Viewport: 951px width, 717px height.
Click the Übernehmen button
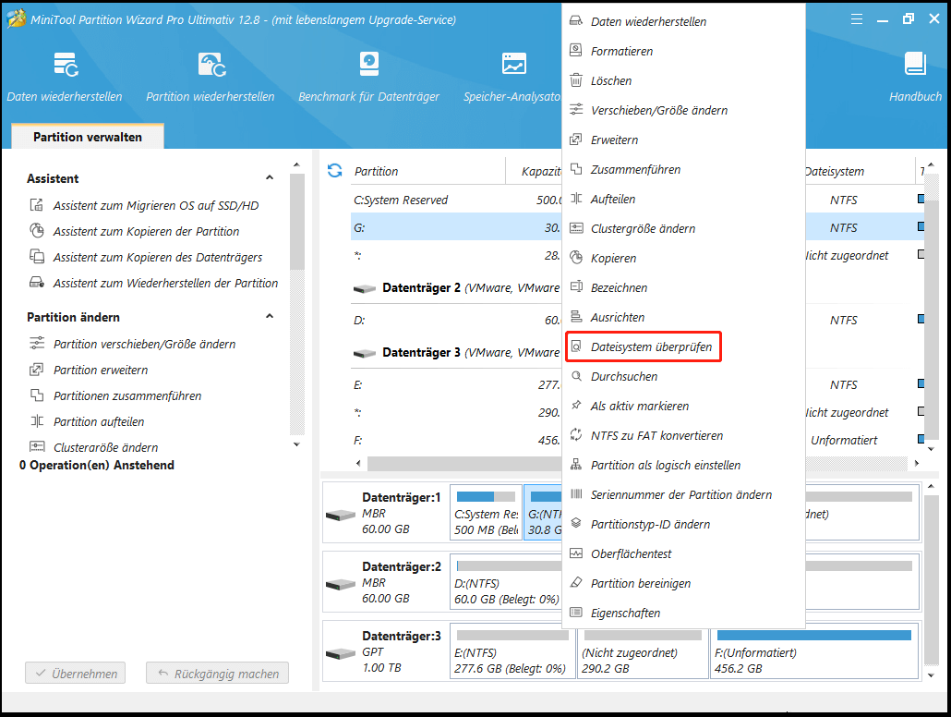(x=75, y=674)
